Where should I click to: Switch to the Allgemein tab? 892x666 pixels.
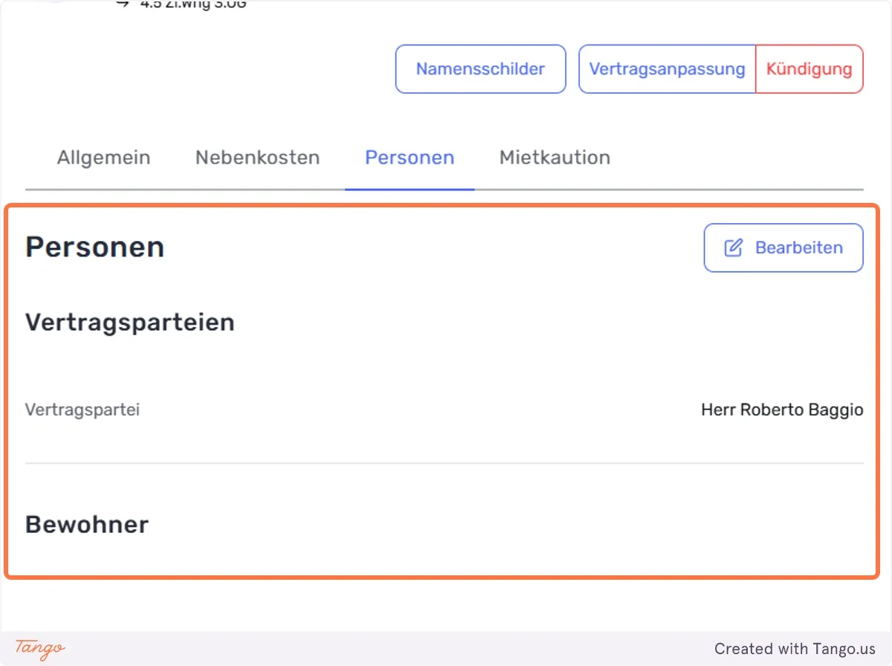104,158
